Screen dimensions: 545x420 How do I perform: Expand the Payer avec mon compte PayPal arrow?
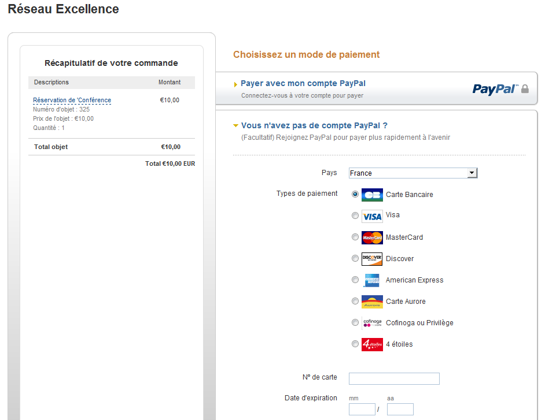point(235,84)
